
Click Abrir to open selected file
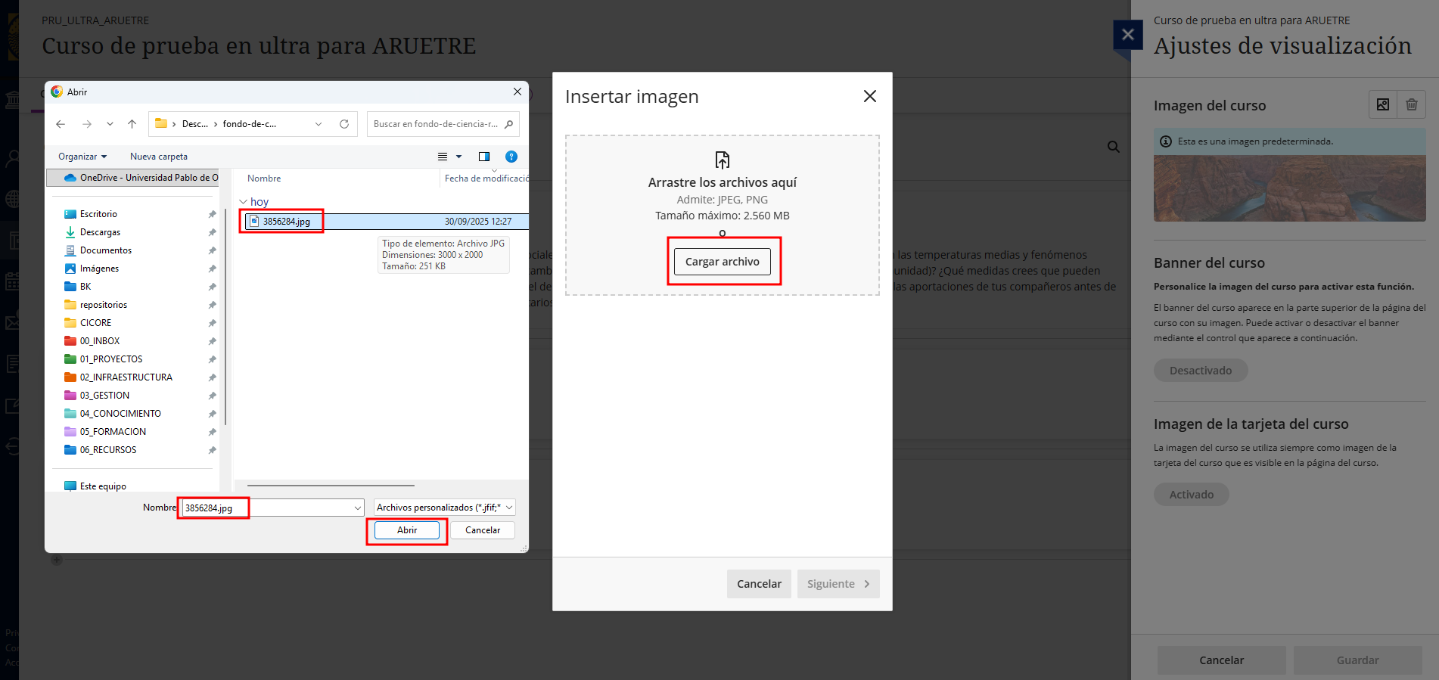pos(407,530)
